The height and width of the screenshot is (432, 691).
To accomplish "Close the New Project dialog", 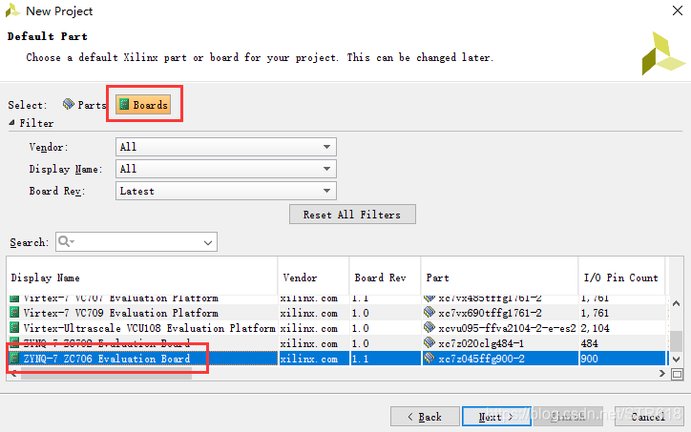I will coord(678,10).
